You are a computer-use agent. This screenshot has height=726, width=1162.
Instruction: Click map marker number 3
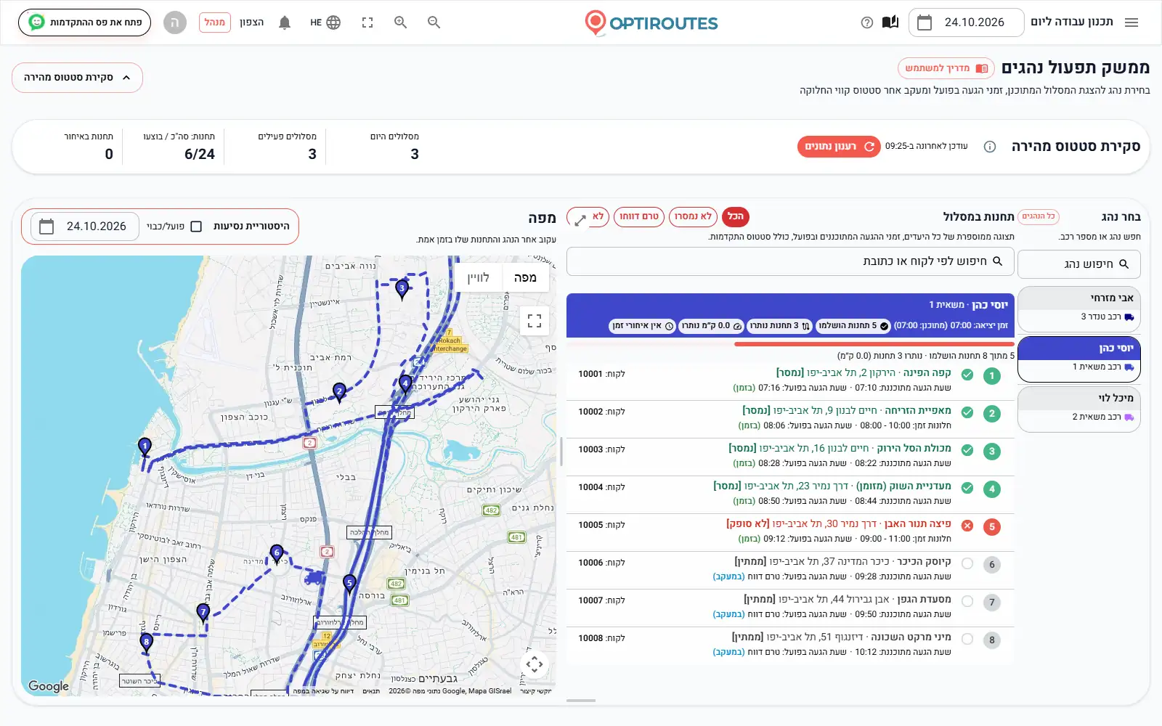(x=402, y=290)
